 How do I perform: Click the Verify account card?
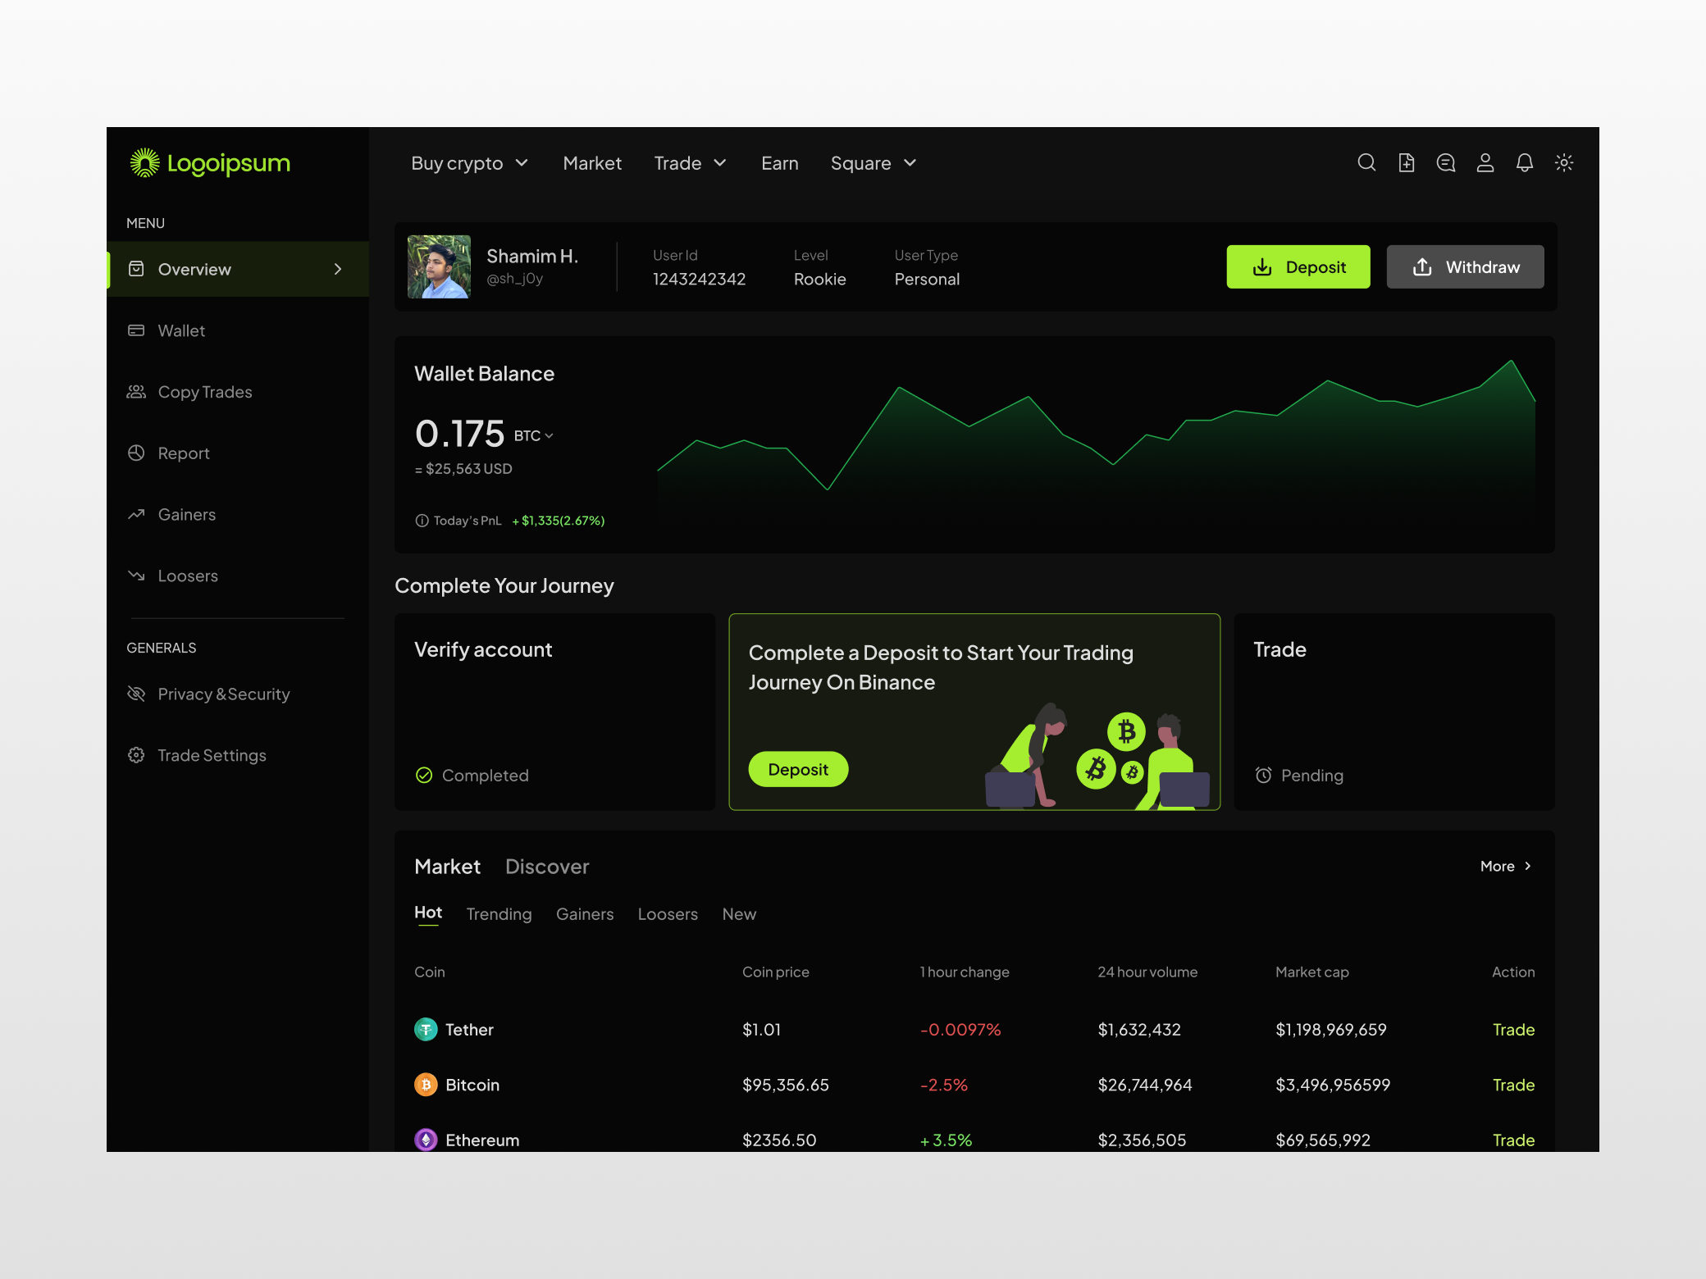pyautogui.click(x=555, y=712)
